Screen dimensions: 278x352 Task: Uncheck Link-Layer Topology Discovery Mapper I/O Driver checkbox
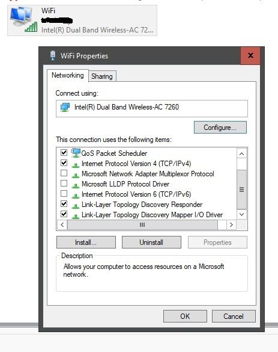tap(64, 214)
